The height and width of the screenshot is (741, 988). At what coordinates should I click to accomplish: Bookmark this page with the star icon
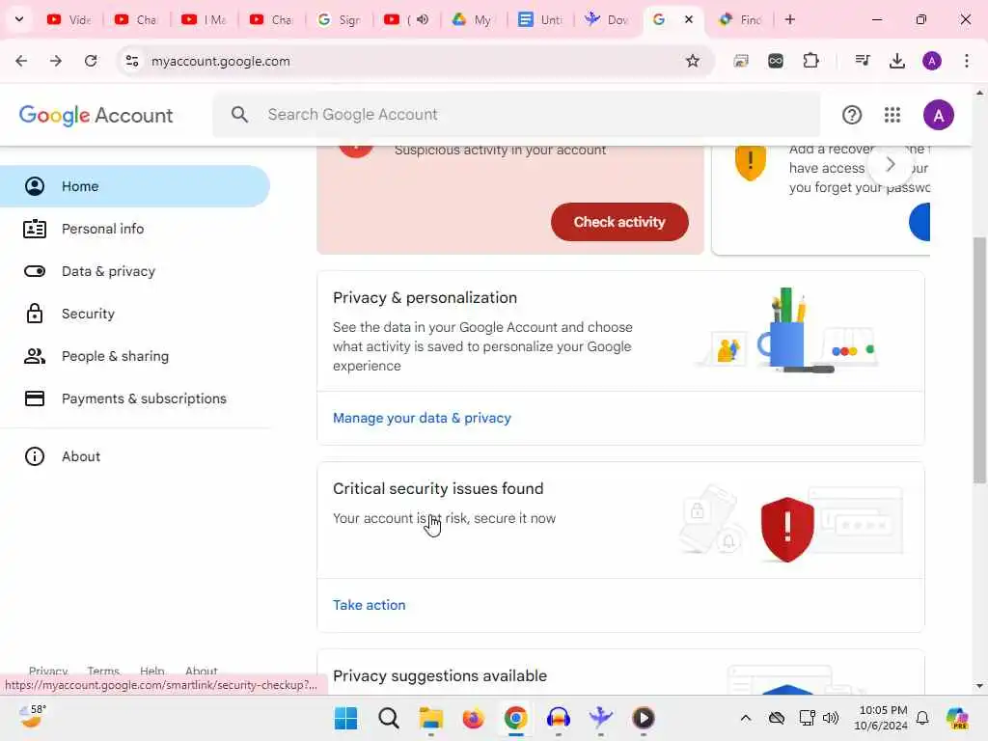(693, 61)
